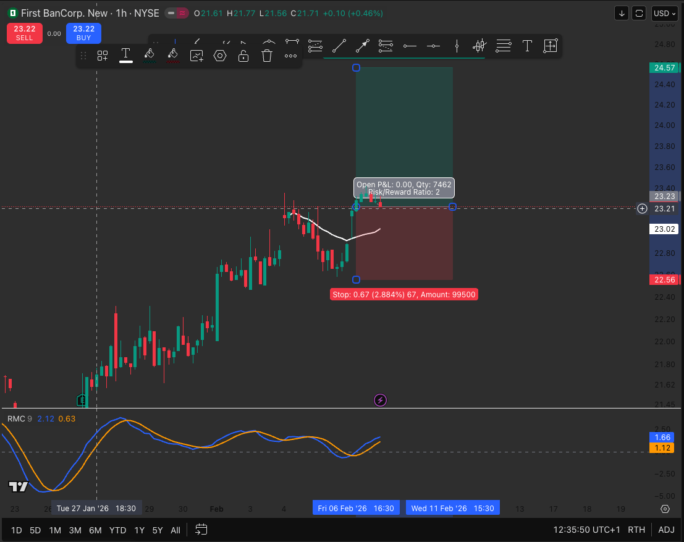The image size is (684, 542).
Task: Open red stop fill color picker
Action: click(173, 56)
